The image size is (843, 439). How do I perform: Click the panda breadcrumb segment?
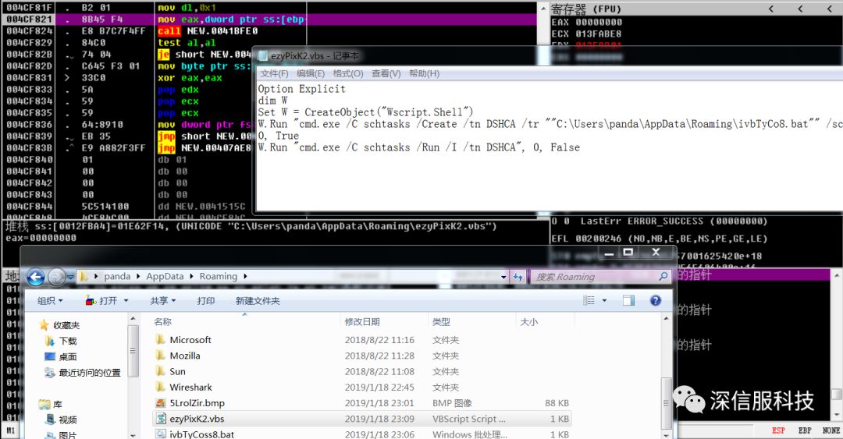[117, 276]
